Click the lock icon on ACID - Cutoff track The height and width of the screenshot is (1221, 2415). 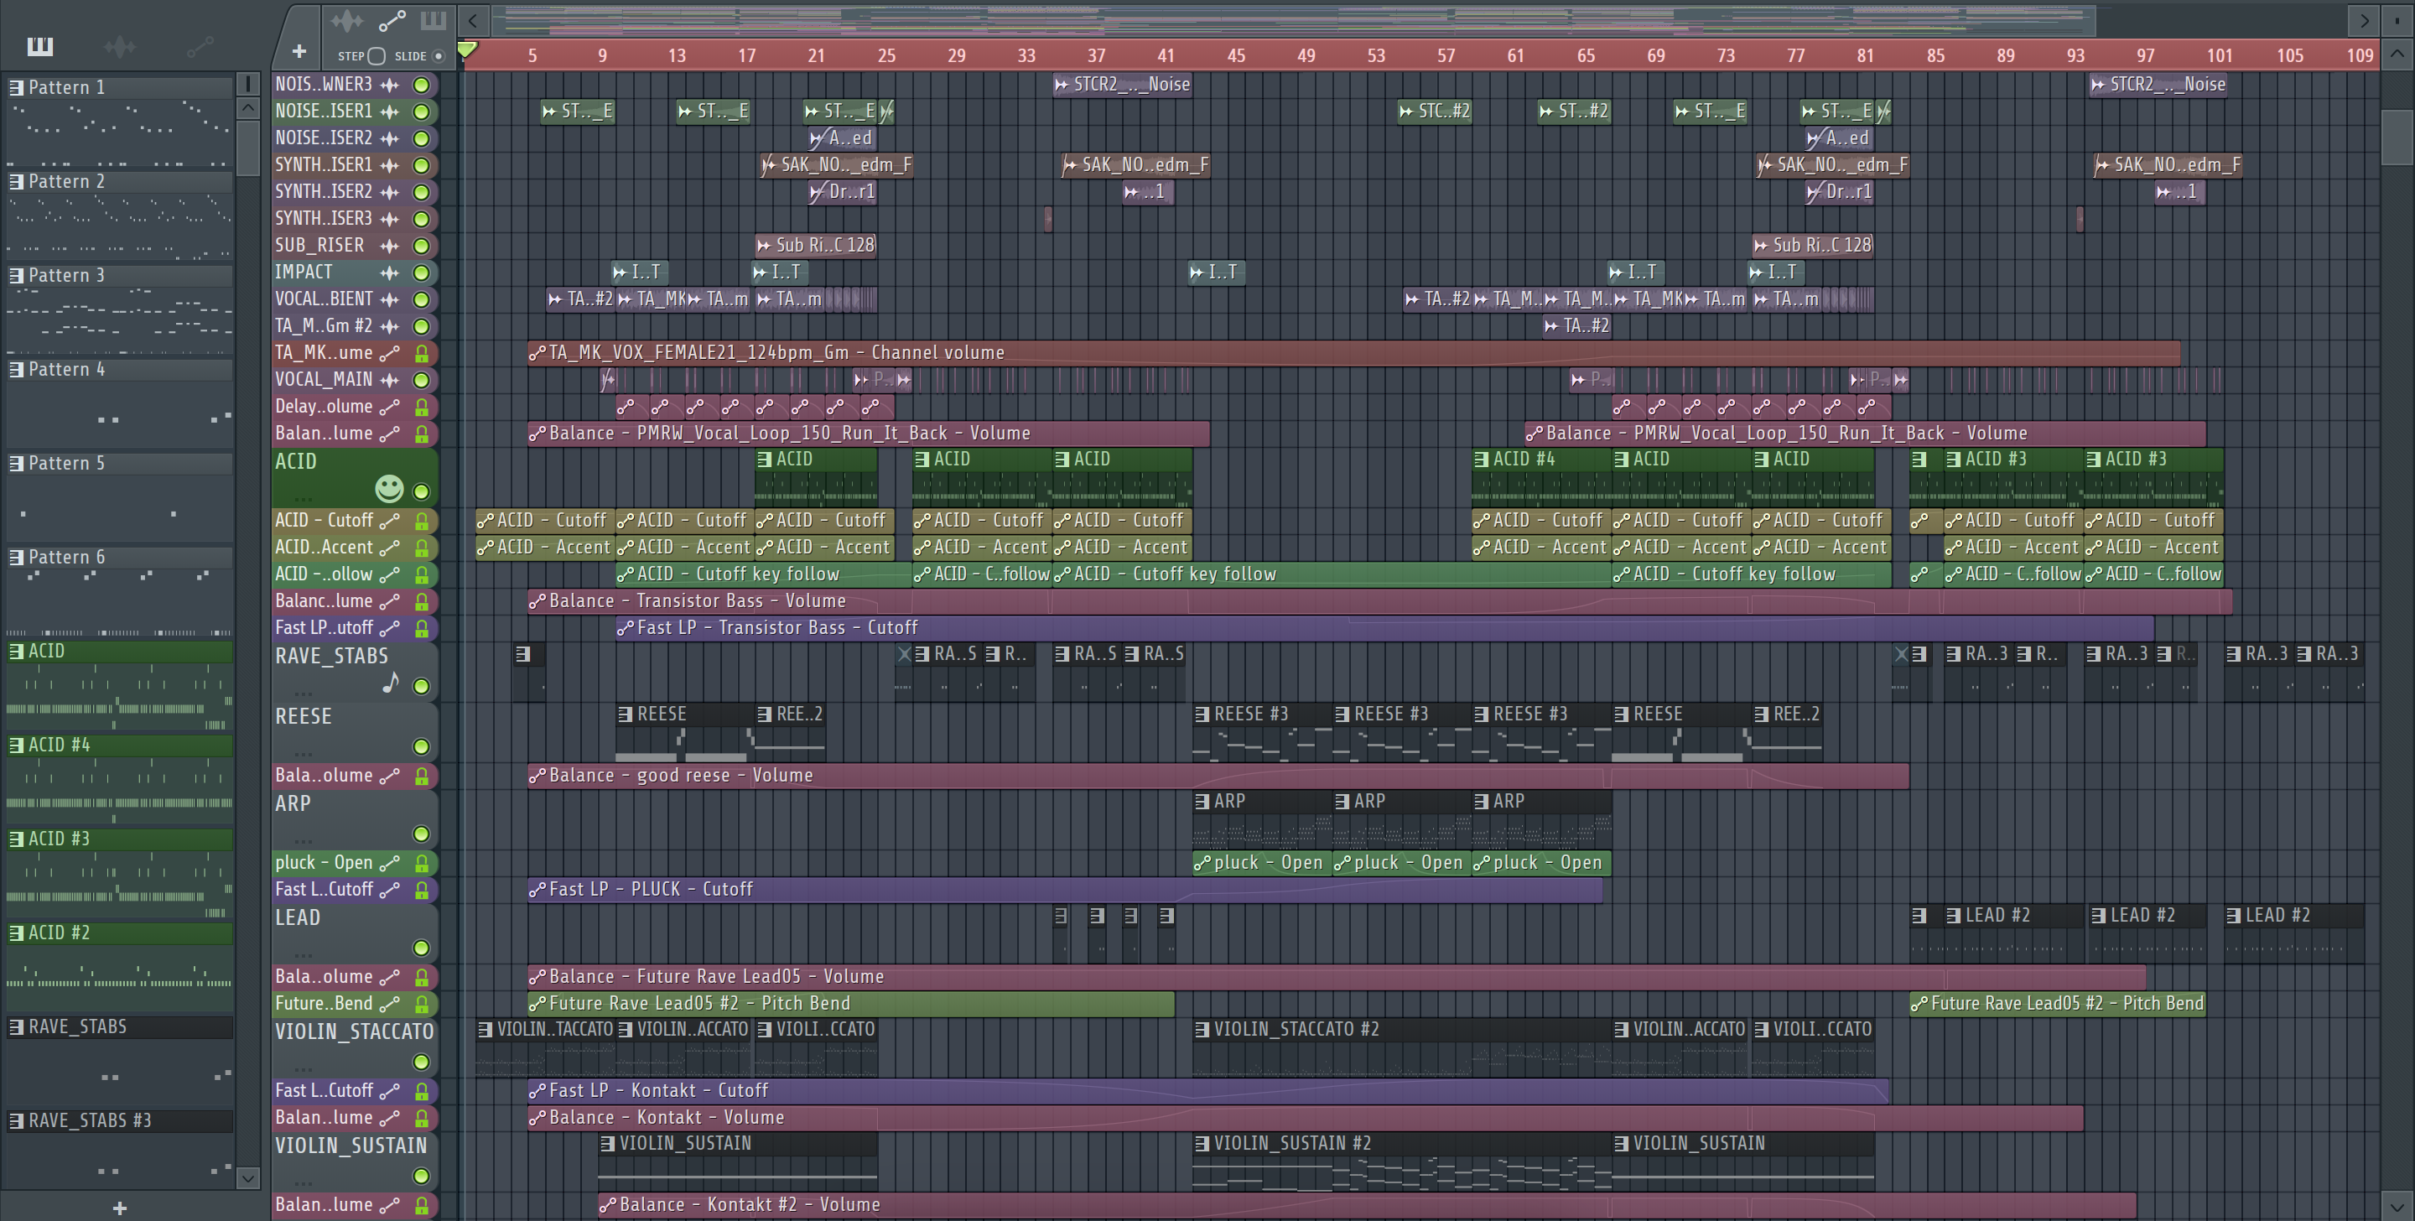pyautogui.click(x=422, y=521)
